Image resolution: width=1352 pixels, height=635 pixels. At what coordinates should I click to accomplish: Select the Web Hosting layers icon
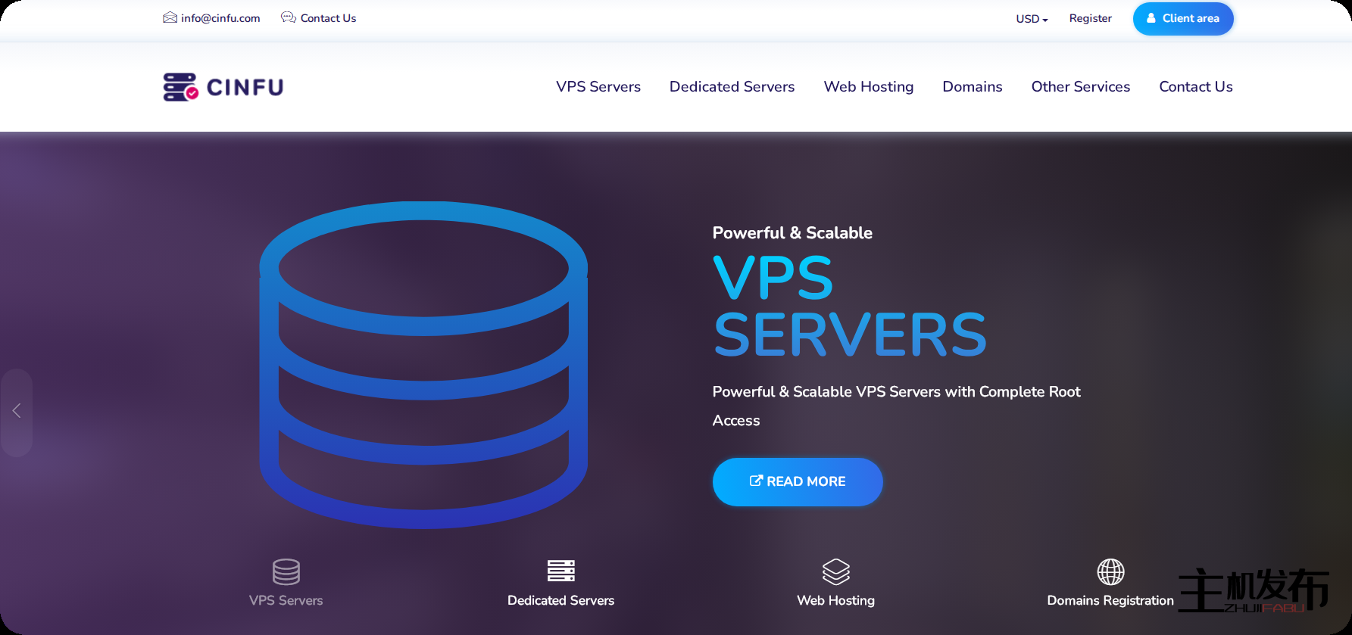835,571
